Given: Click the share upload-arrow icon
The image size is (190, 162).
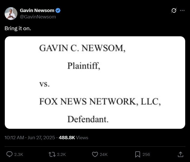Looking at the screenshot, I should click(180, 154).
